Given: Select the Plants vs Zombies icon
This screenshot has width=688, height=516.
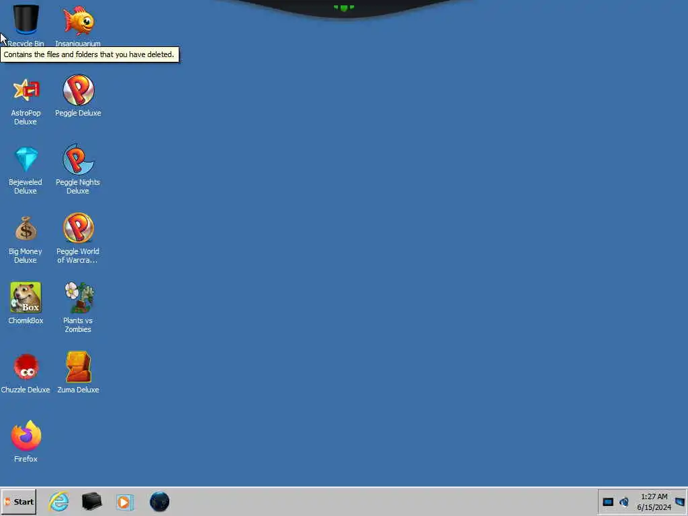Looking at the screenshot, I should pyautogui.click(x=79, y=297).
